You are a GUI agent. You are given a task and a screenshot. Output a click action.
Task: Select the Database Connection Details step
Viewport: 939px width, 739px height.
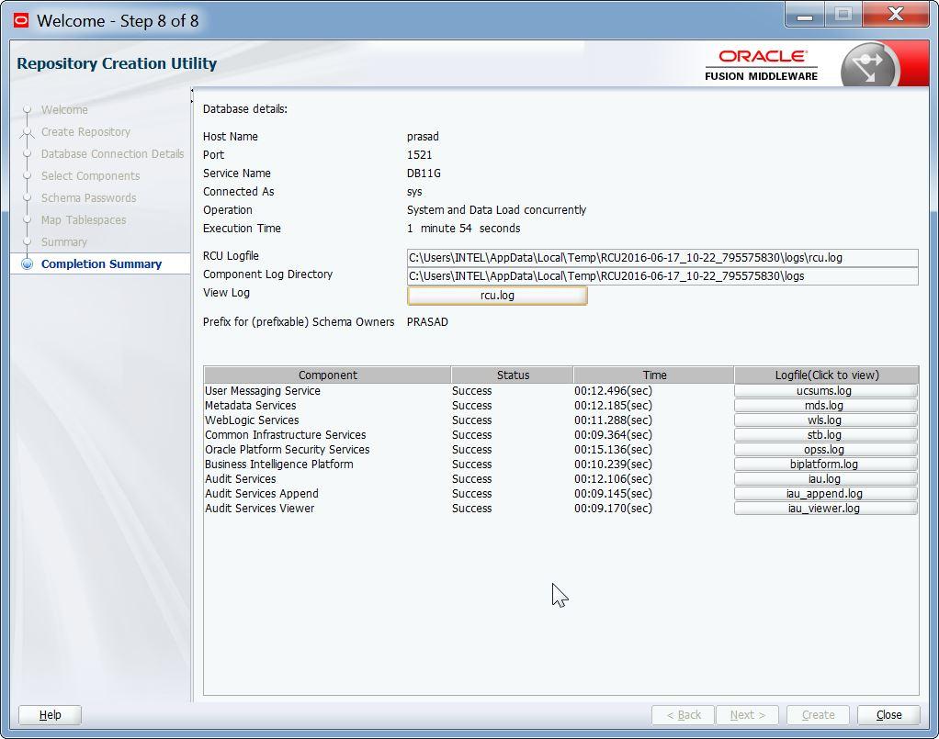tap(113, 154)
